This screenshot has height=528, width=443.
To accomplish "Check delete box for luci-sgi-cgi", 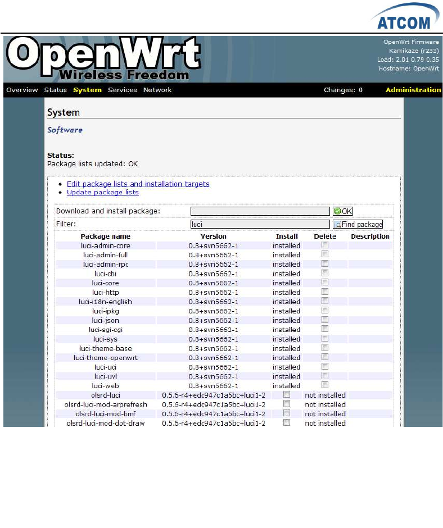I will [x=325, y=329].
